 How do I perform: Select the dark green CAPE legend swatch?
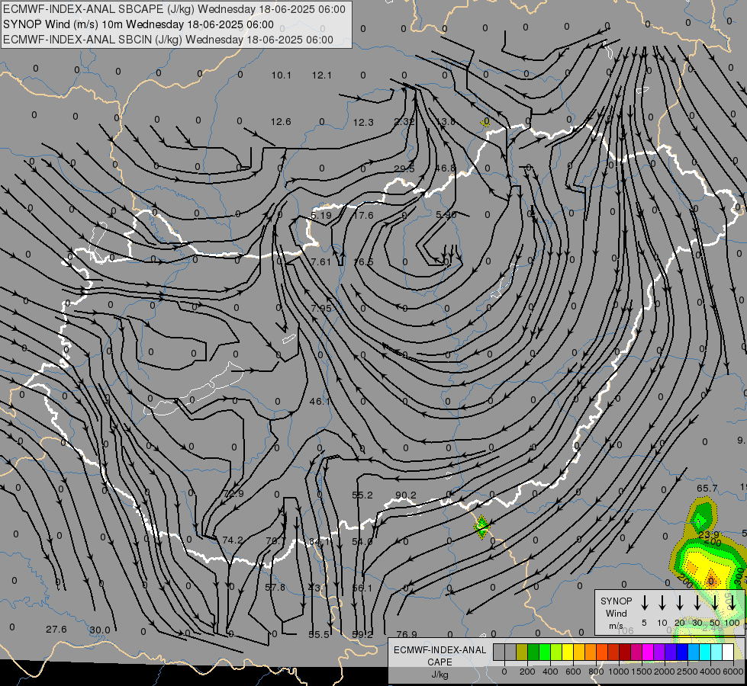click(x=533, y=652)
